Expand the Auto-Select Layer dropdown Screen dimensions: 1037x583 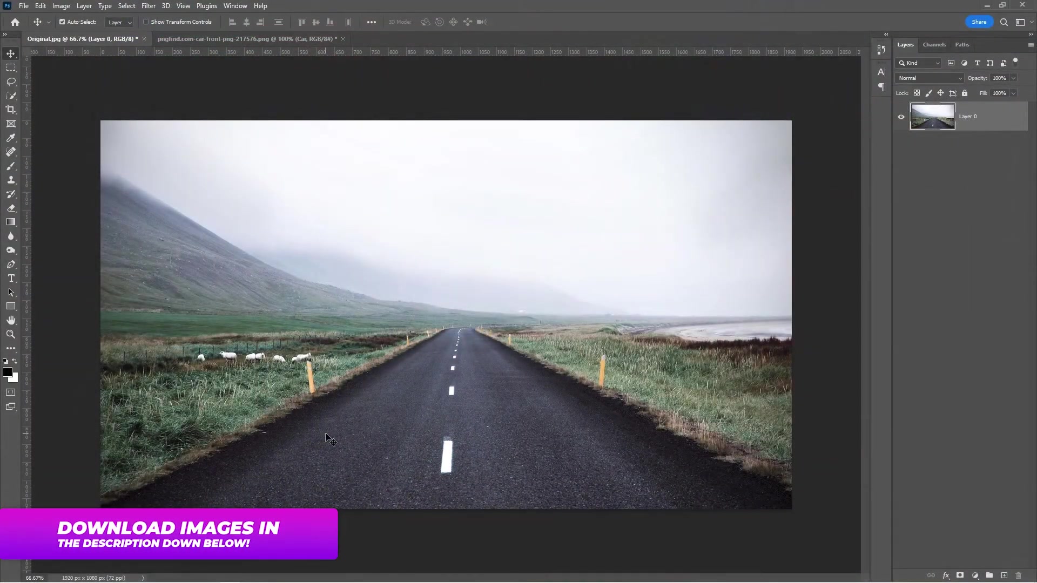[x=120, y=22]
